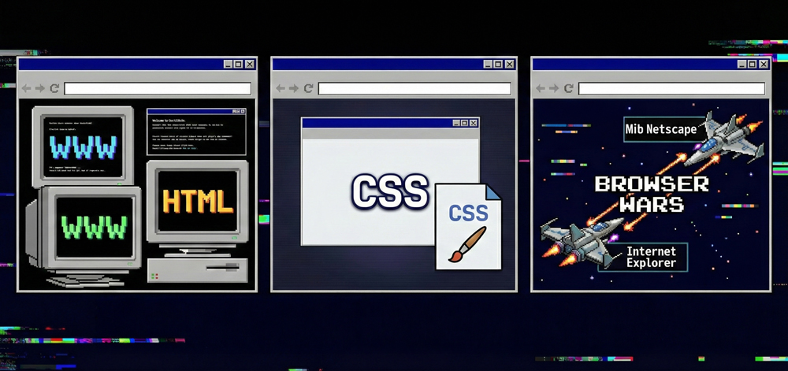Image resolution: width=788 pixels, height=371 pixels.
Task: Go forward in the Browser Wars window
Action: [554, 88]
